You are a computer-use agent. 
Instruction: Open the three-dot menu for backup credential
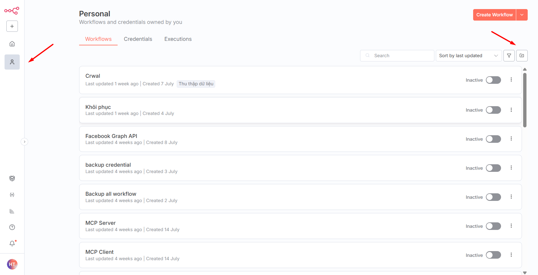(511, 168)
